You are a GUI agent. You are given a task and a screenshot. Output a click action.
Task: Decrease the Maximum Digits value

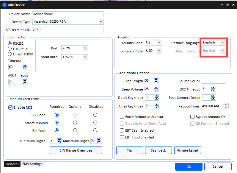coord(100,142)
